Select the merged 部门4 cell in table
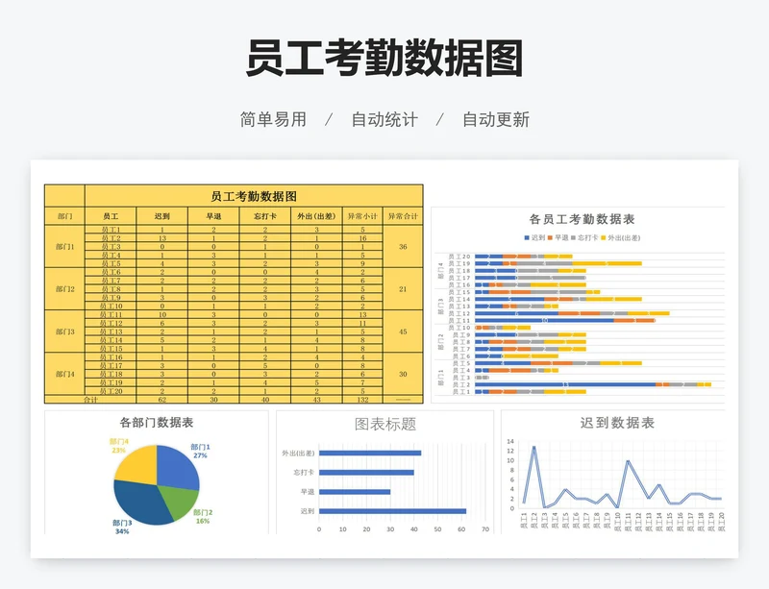This screenshot has width=769, height=589. (64, 374)
